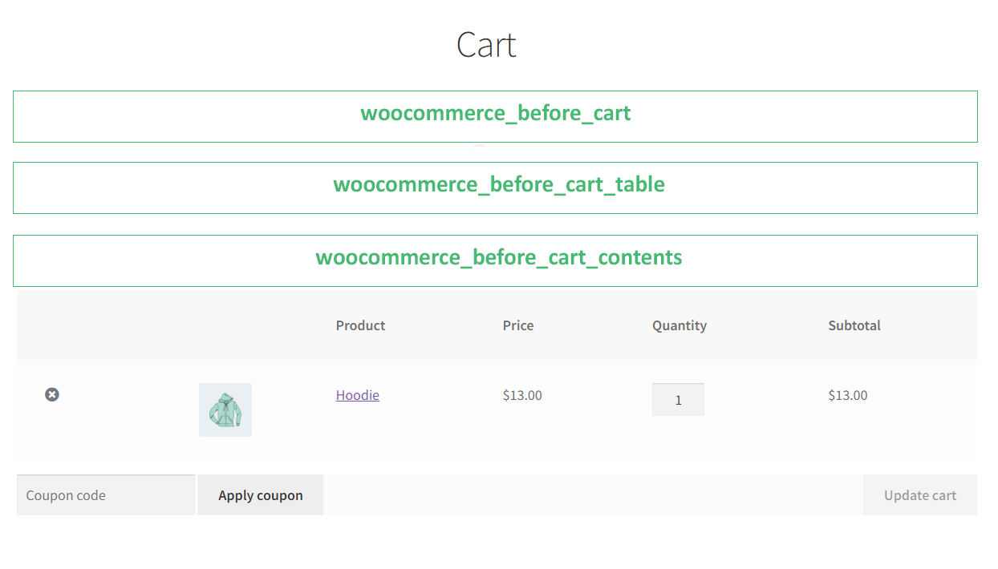Click the Price column header

518,325
